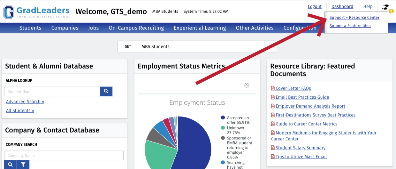Screen dimensions: 396x169
Task: Open the Students menu
Action: (30, 28)
